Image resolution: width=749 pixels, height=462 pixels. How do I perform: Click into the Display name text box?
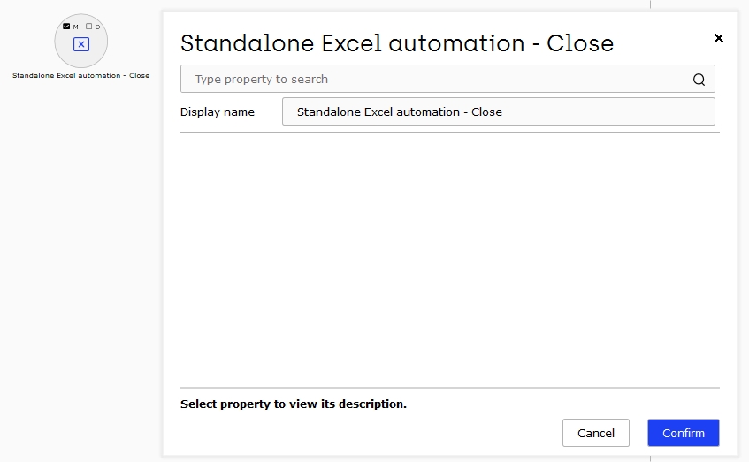pyautogui.click(x=498, y=112)
